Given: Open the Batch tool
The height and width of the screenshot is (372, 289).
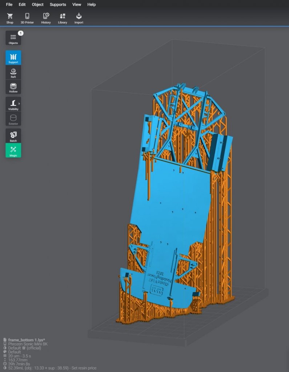Looking at the screenshot, I should point(13,136).
